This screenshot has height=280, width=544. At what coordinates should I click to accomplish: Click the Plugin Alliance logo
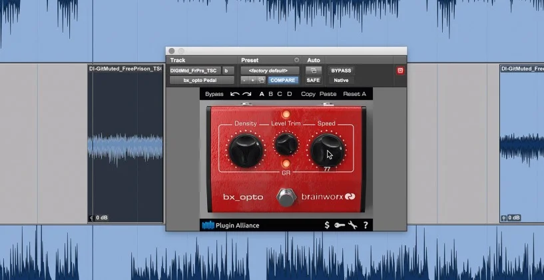(230, 225)
